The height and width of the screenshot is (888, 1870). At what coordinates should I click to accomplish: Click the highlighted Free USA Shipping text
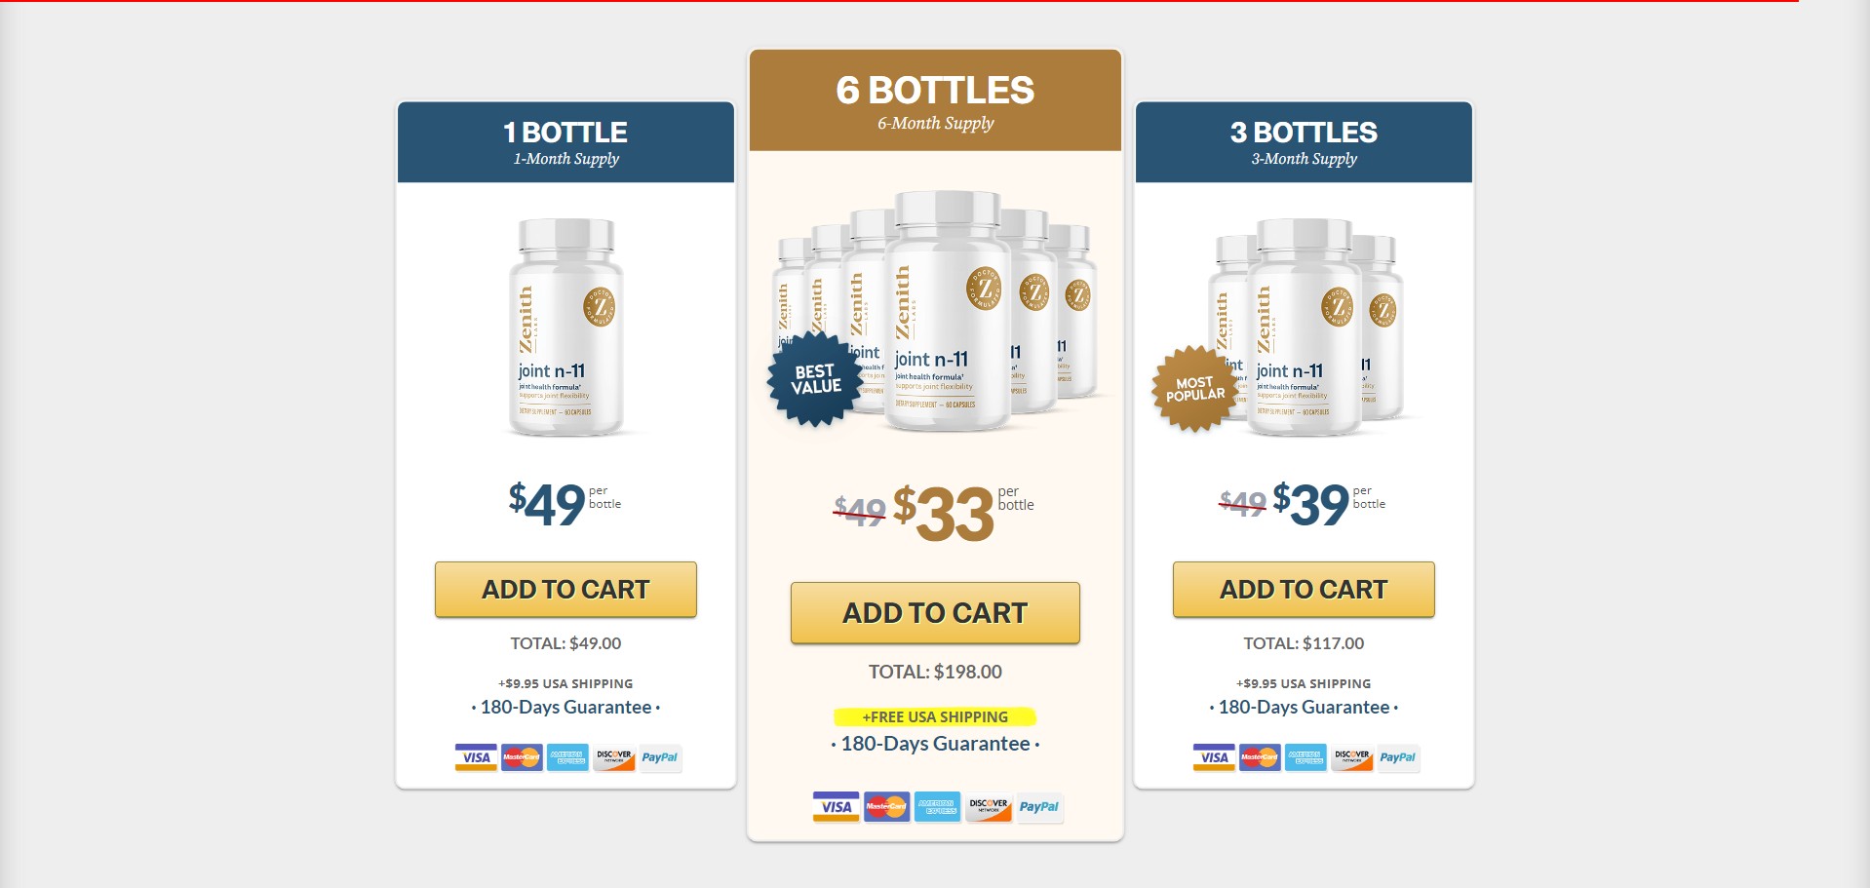click(x=935, y=717)
